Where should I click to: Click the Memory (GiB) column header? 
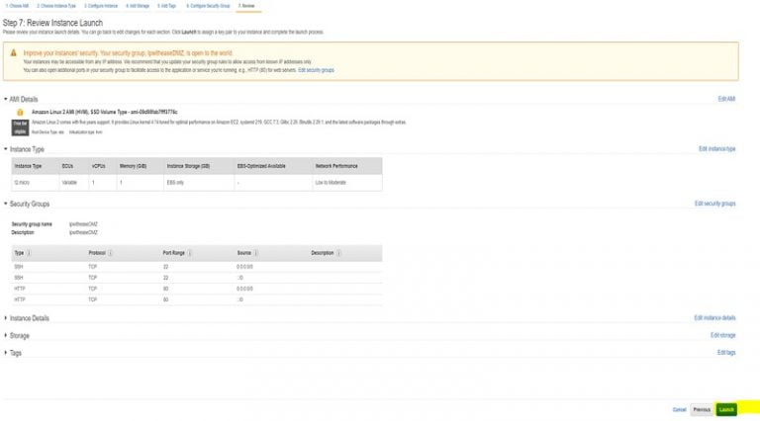133,166
